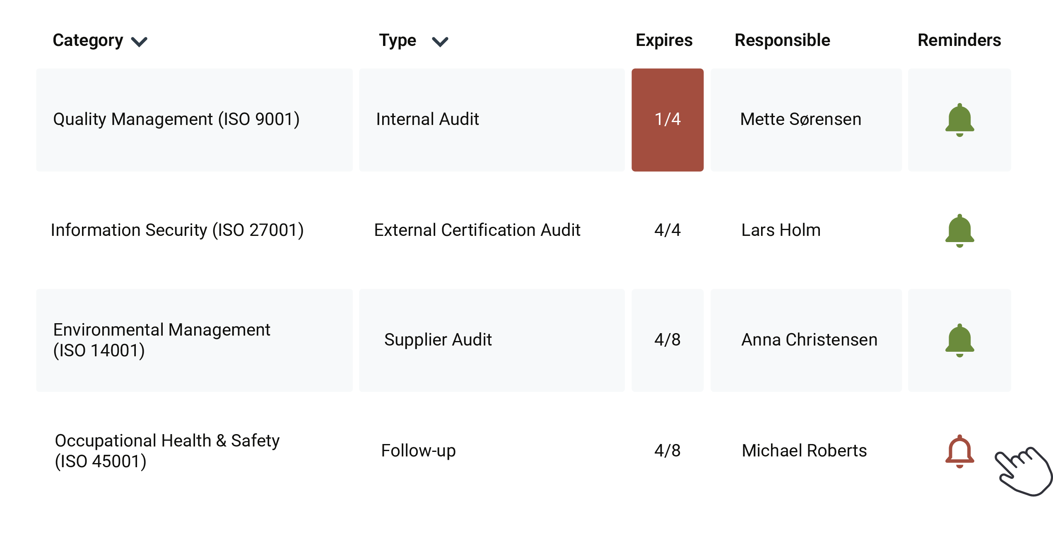Select the Environmental Management (ISO 14001) entry
The width and height of the screenshot is (1053, 545).
(x=161, y=340)
